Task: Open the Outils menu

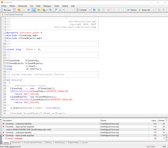Action: (x=56, y=6)
